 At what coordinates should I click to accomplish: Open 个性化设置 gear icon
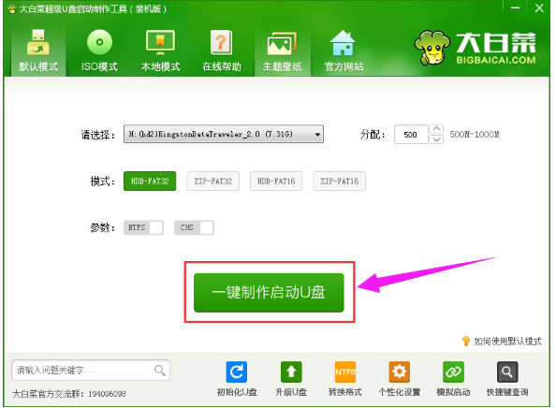coord(400,372)
